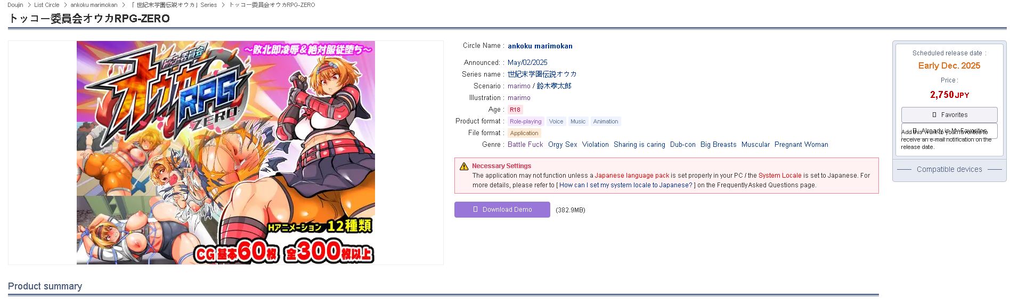
Task: Expand the Compatible devices section
Action: (x=949, y=169)
